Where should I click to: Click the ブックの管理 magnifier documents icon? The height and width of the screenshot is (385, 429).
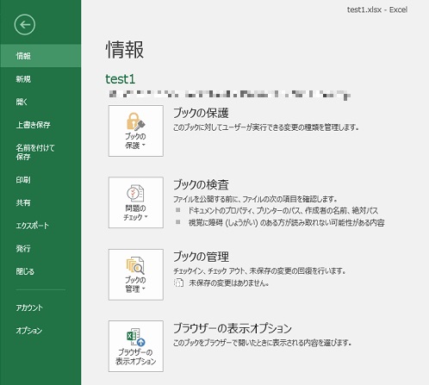(135, 265)
